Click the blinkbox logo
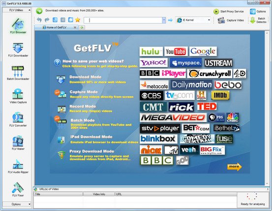 point(158,139)
